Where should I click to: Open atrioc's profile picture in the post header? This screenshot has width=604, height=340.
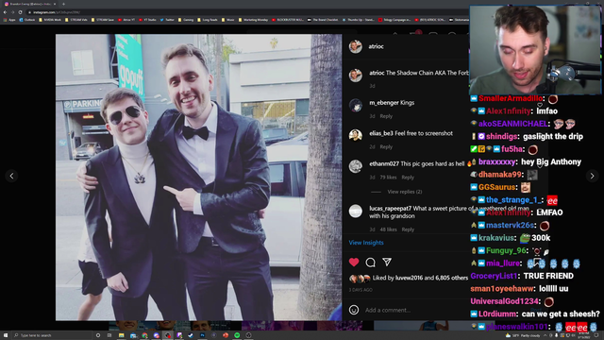(x=355, y=46)
